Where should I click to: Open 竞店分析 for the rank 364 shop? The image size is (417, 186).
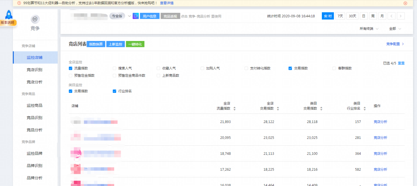(380, 154)
